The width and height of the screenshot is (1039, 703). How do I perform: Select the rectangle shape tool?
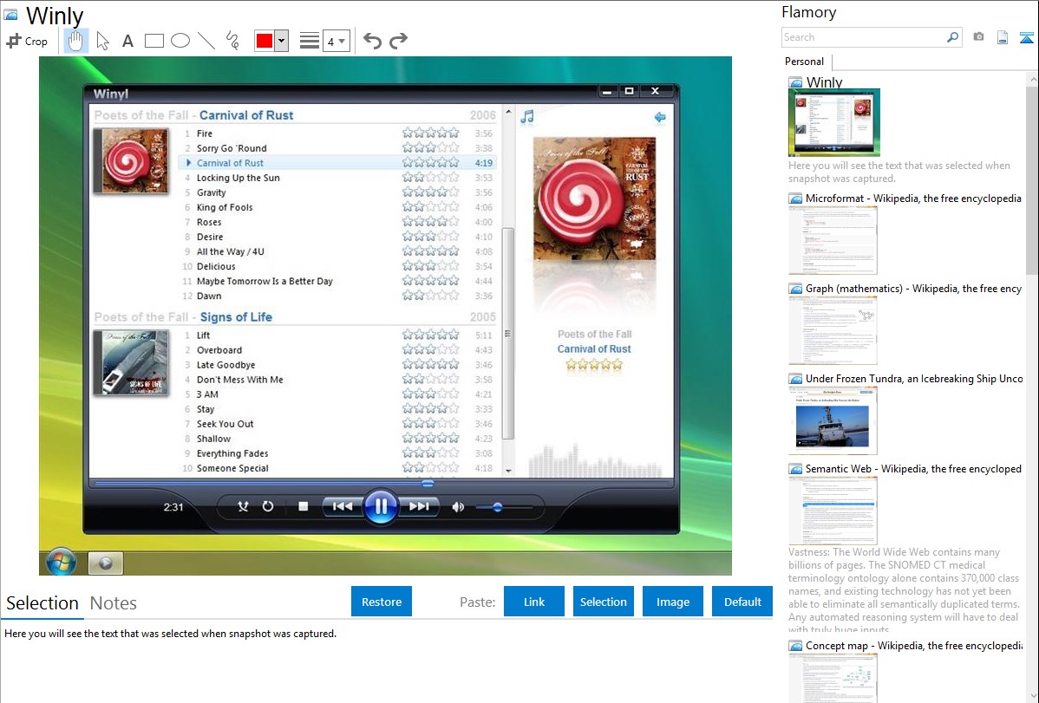pyautogui.click(x=154, y=41)
